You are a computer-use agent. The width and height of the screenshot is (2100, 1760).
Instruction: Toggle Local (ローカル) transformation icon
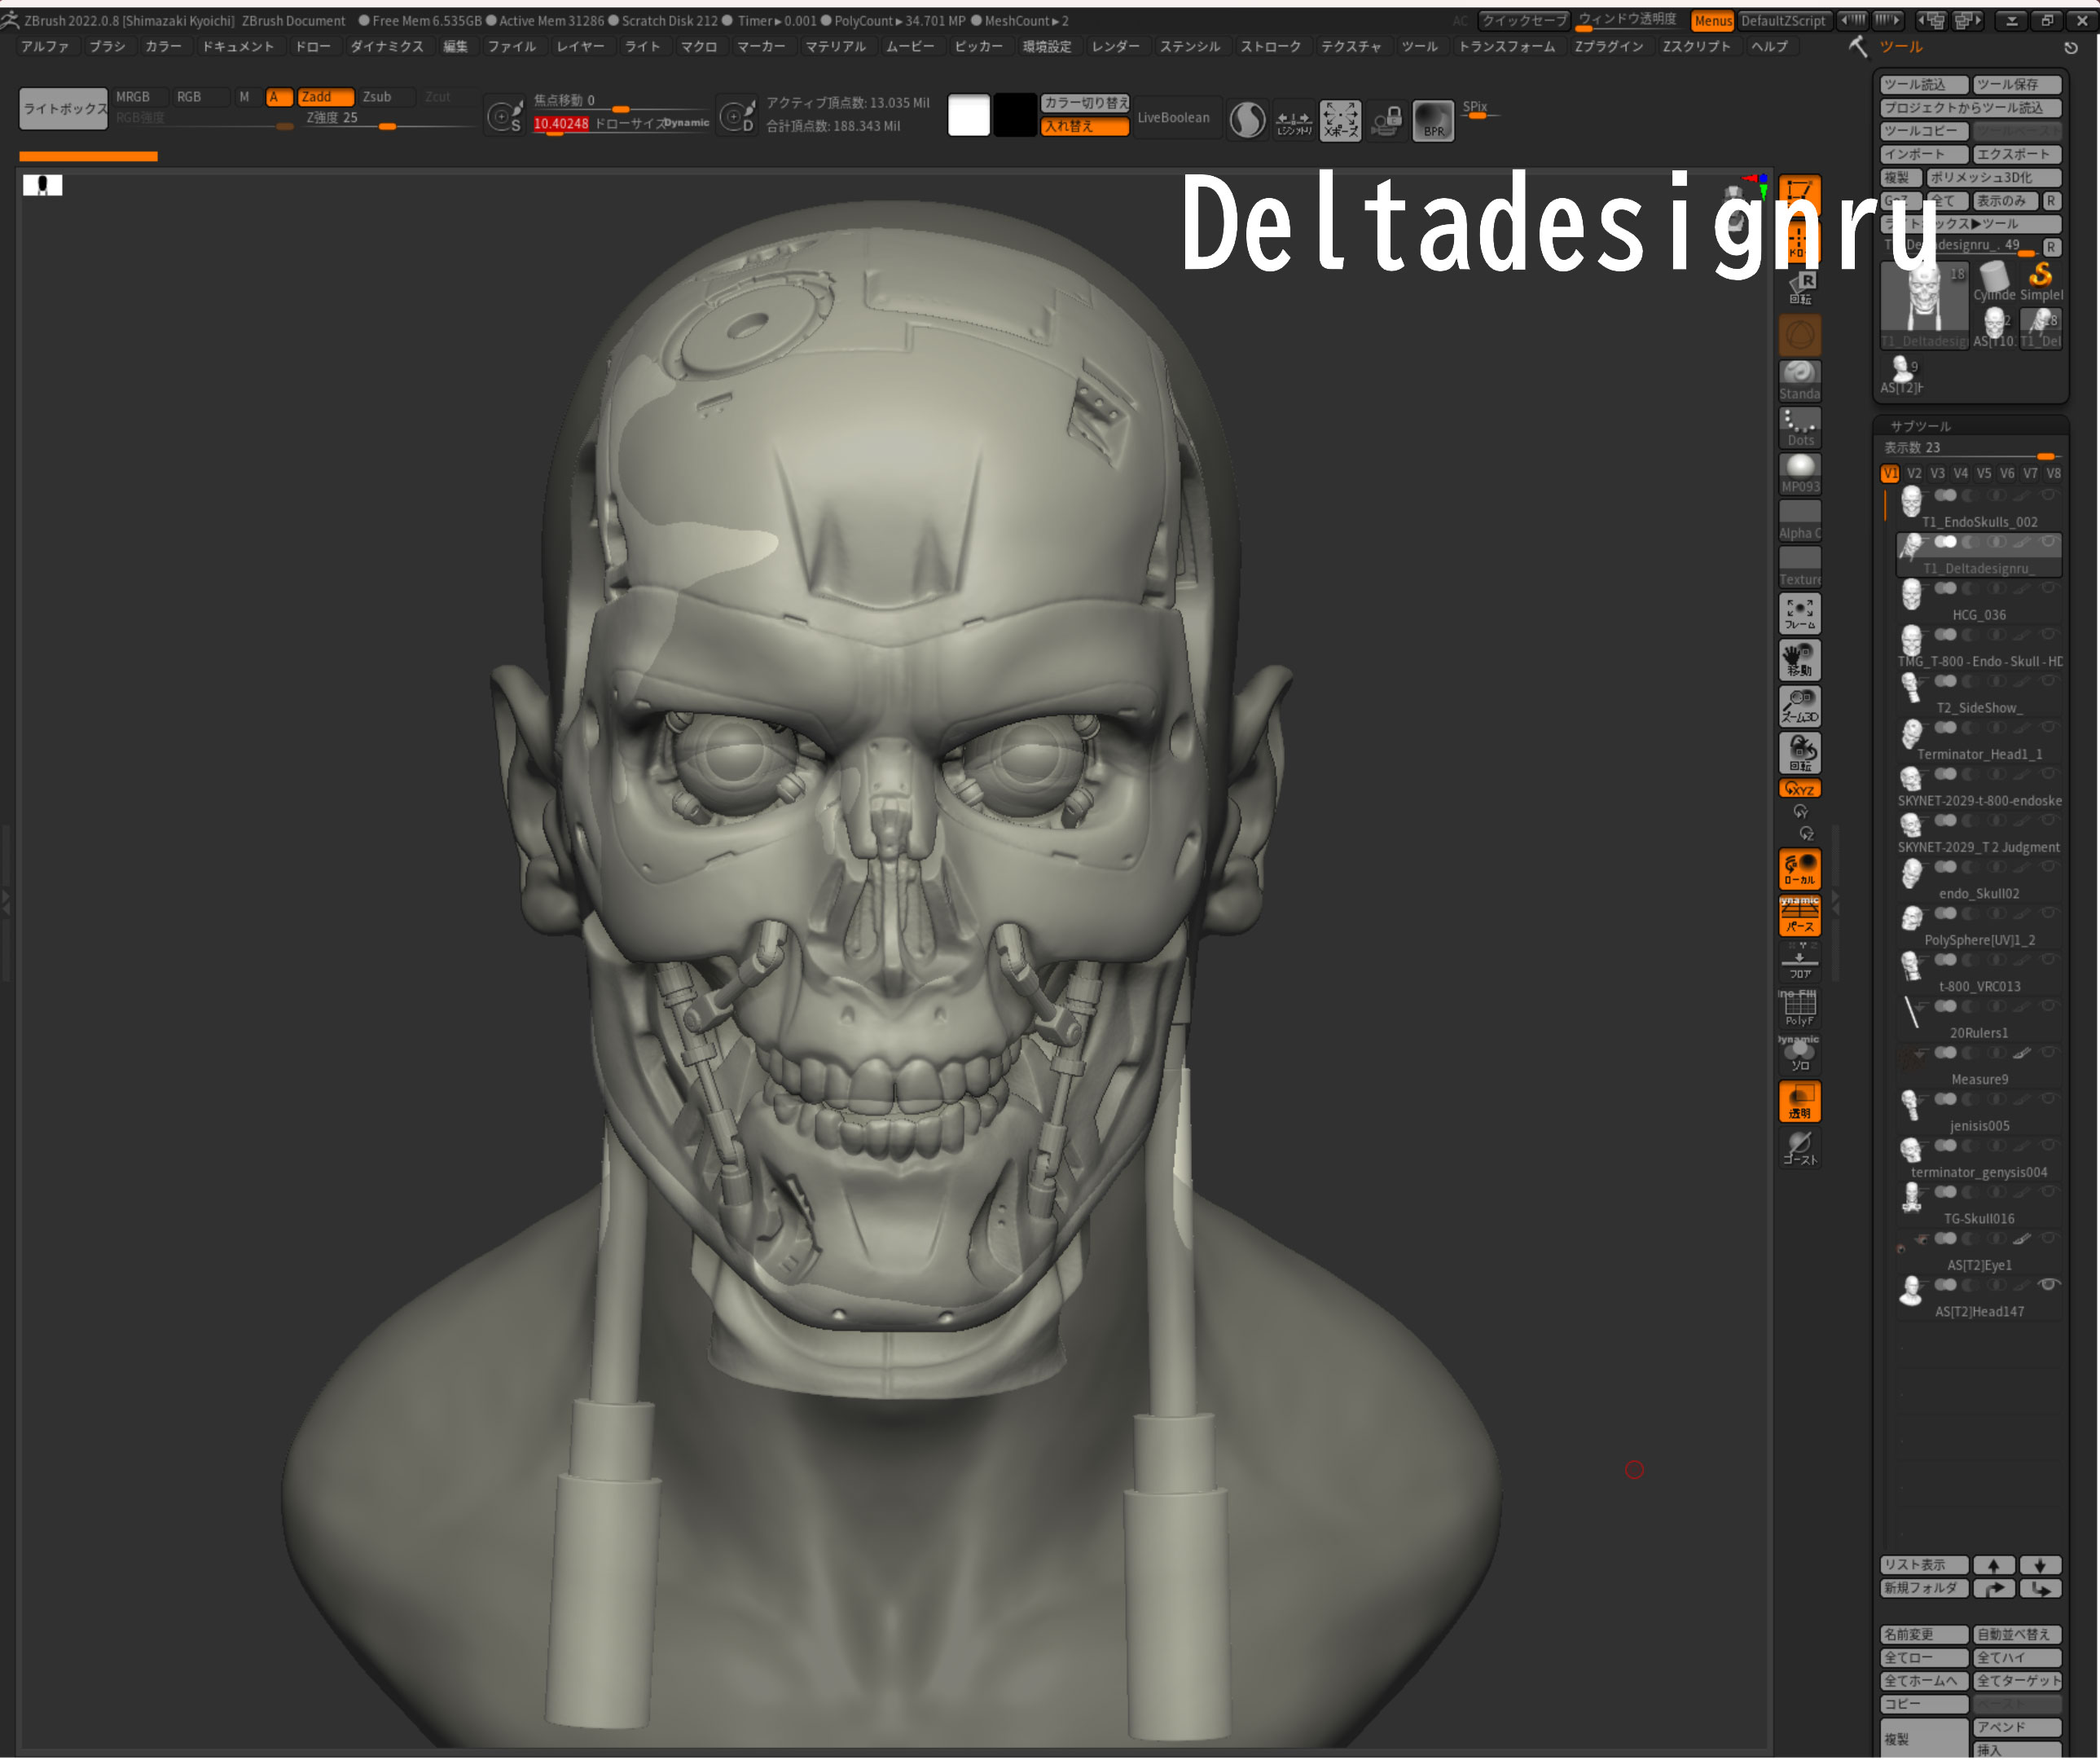(1799, 869)
